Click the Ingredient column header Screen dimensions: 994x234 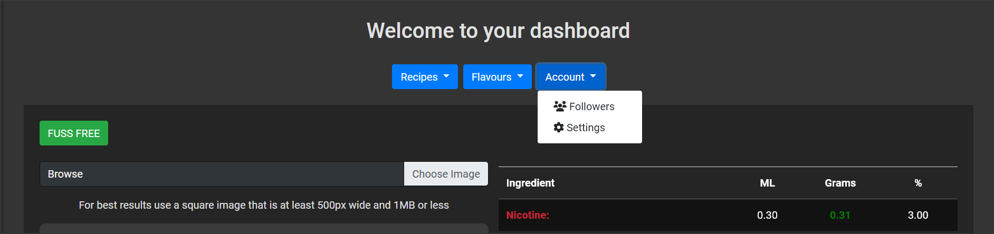(530, 183)
